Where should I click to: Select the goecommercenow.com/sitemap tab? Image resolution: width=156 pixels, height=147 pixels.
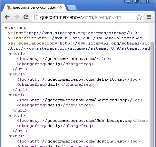pos(34,7)
